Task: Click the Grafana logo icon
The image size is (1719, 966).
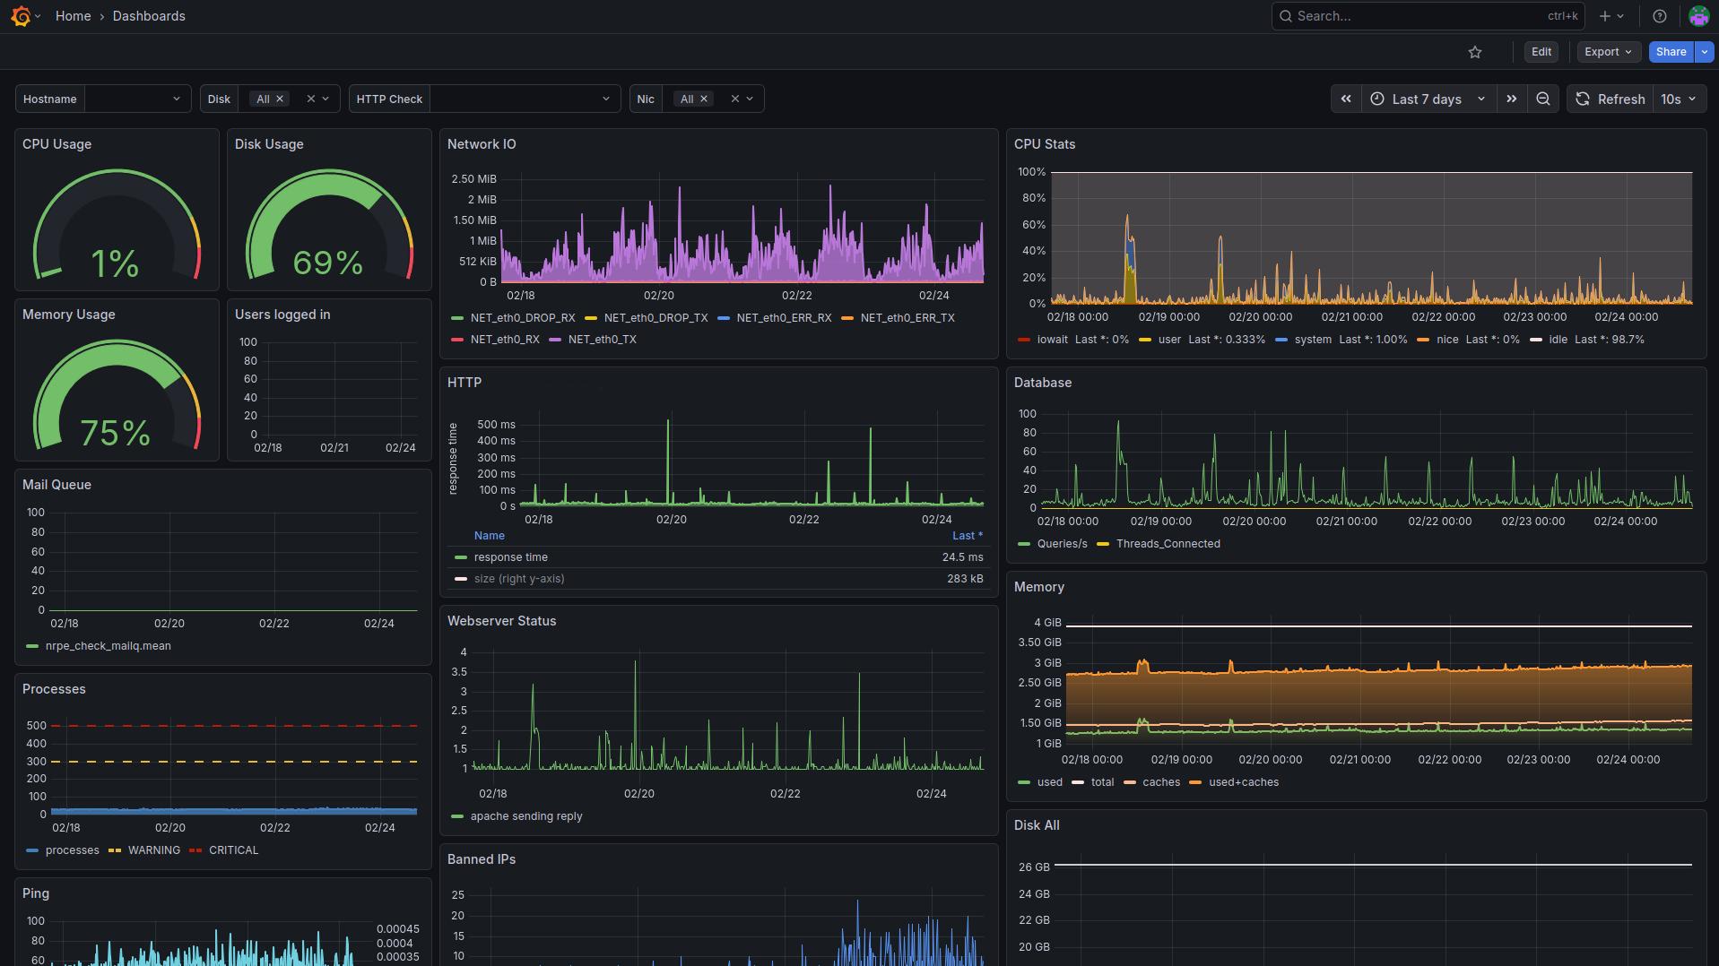Action: (21, 16)
